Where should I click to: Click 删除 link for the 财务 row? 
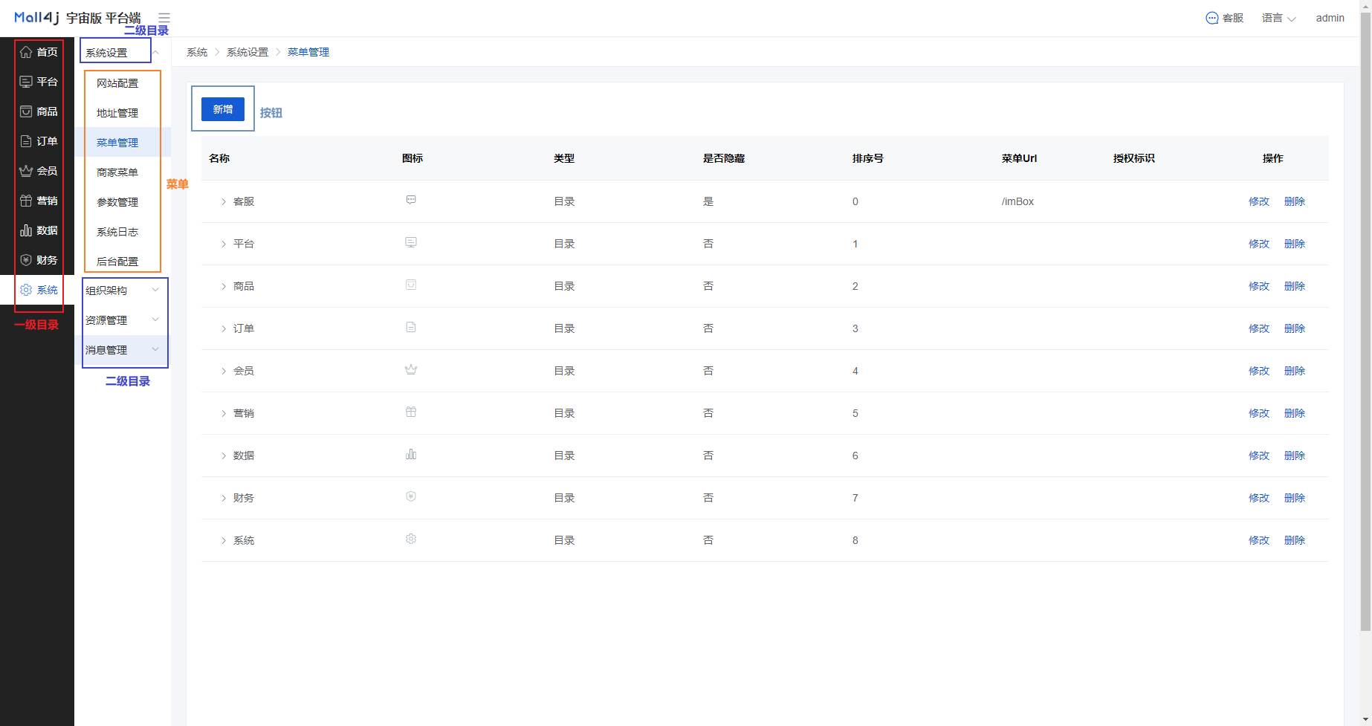(x=1294, y=498)
